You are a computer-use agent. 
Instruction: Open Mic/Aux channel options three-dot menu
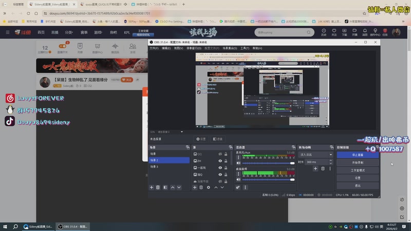click(238, 158)
